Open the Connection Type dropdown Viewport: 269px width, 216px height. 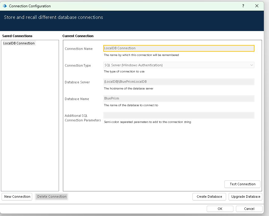tap(179, 65)
